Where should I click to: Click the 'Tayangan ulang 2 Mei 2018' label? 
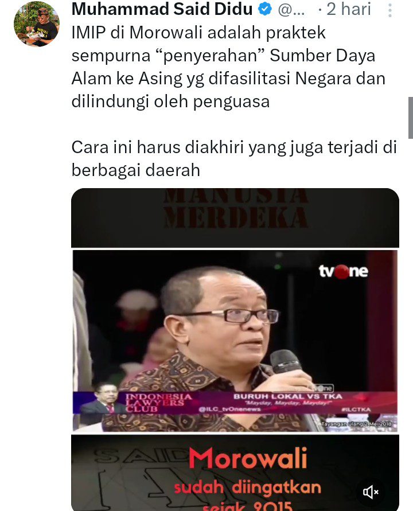[x=357, y=424]
